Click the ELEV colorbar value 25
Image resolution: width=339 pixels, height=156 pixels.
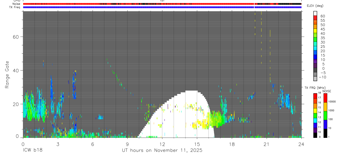(322, 46)
